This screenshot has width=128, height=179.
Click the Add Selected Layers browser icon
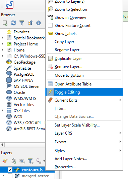pyautogui.click(x=5, y=23)
